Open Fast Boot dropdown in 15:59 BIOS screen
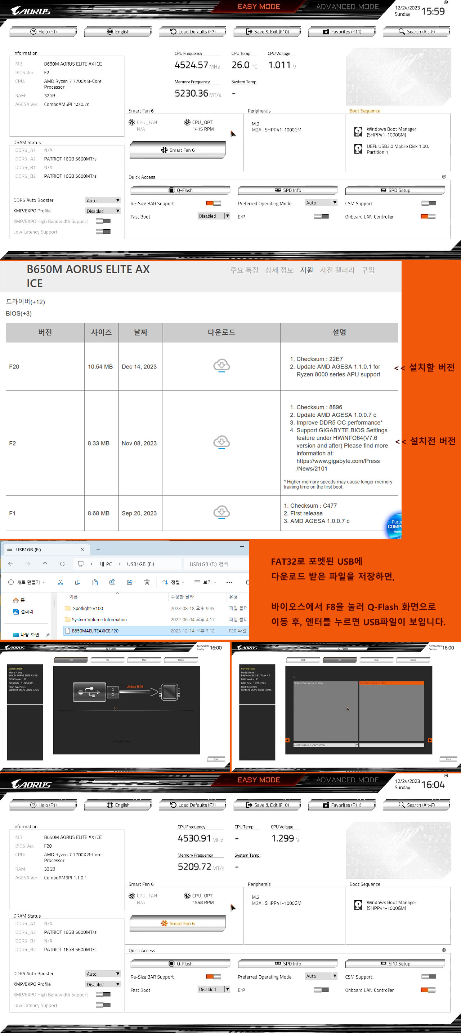Image resolution: width=461 pixels, height=1033 pixels. pos(214,216)
